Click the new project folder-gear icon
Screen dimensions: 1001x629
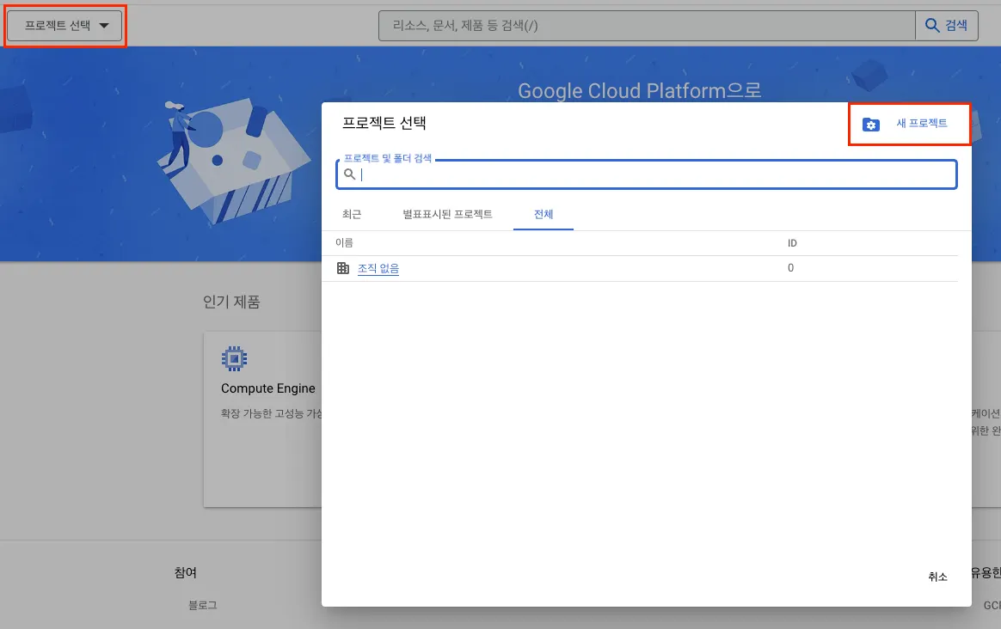coord(871,125)
